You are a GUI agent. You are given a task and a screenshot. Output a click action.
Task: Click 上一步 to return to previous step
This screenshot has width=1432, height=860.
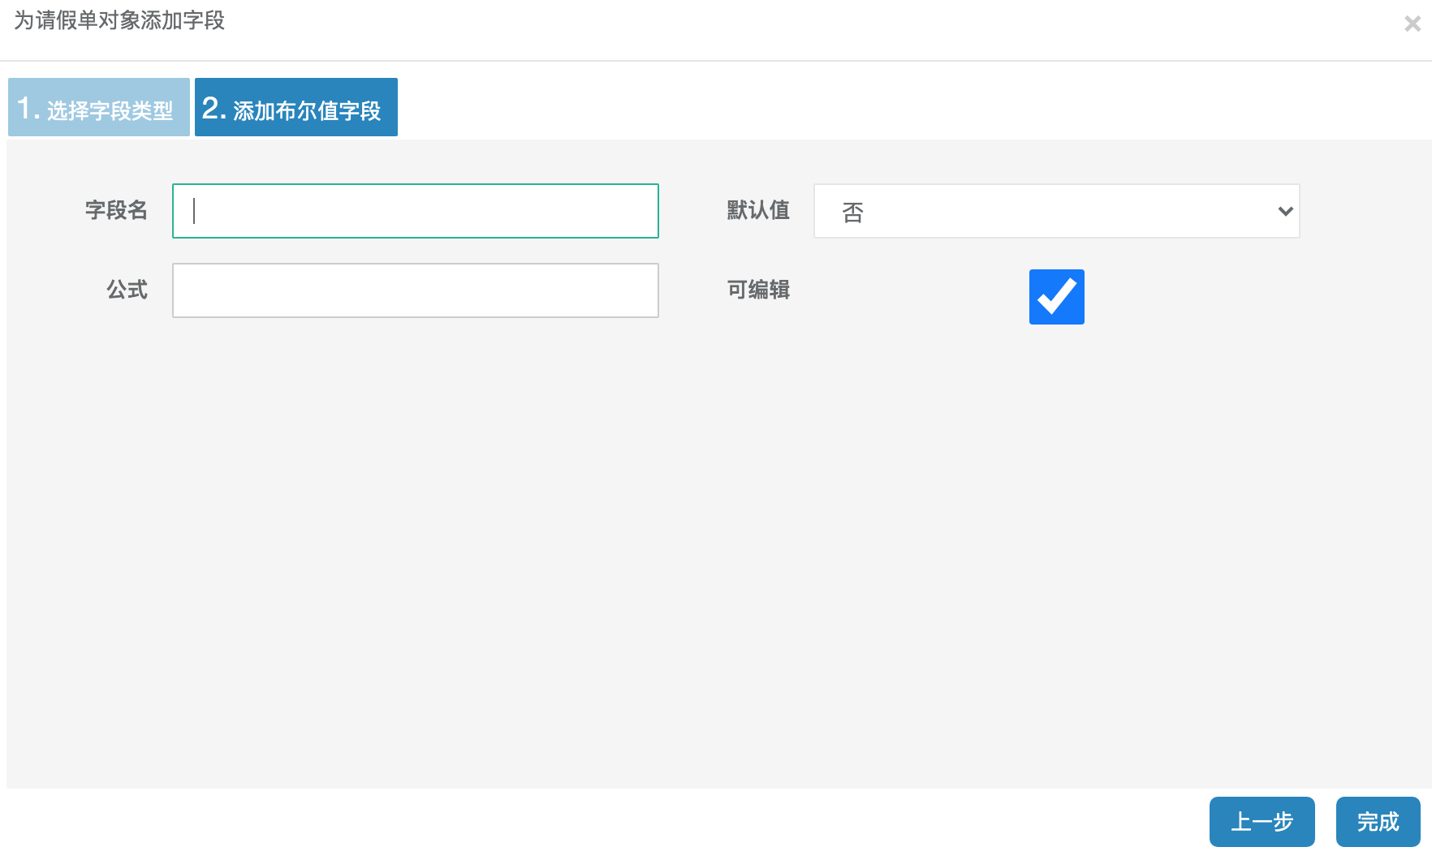tap(1262, 822)
